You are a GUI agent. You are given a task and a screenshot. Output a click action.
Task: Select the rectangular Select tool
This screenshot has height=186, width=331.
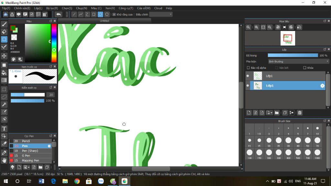tap(4, 89)
